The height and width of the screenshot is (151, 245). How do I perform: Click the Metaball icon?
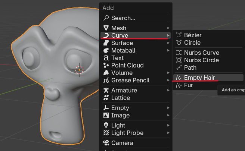(106, 50)
